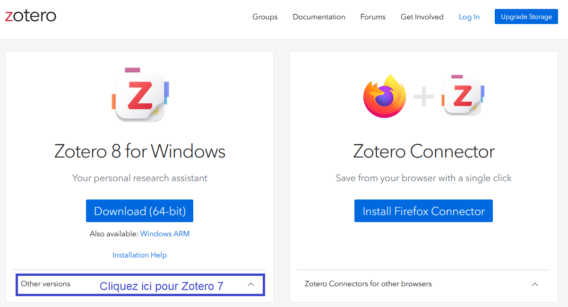568x307 pixels.
Task: Open the Groups menu item
Action: (x=265, y=17)
